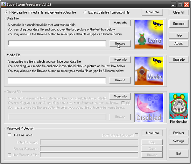Toggle the Use Password File checkbox

(9, 155)
